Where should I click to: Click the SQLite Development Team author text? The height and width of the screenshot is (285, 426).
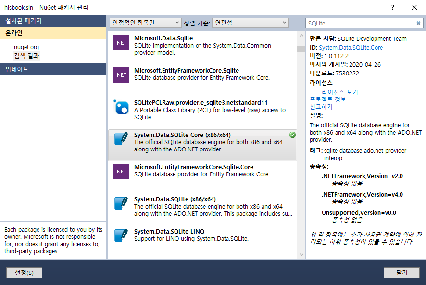tap(372, 39)
